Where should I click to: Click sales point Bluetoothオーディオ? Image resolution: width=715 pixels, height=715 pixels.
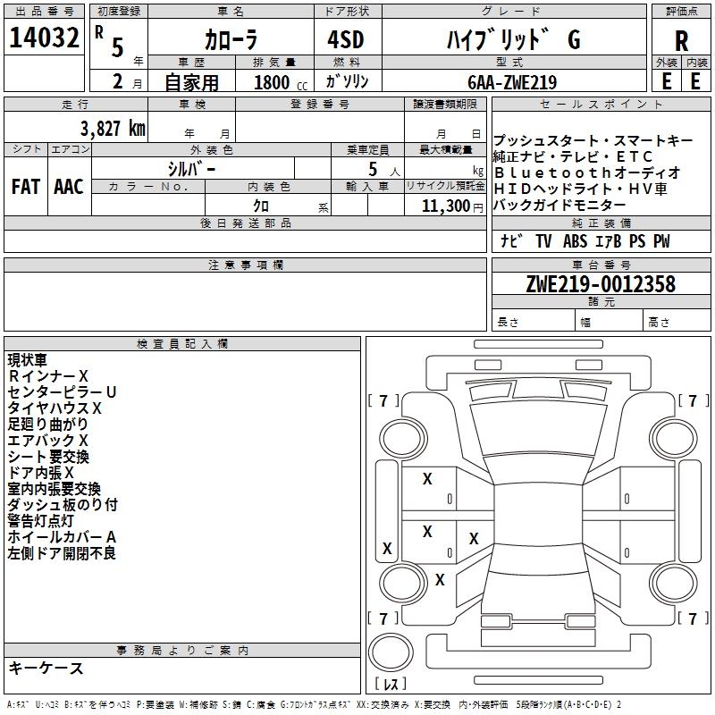pos(587,172)
